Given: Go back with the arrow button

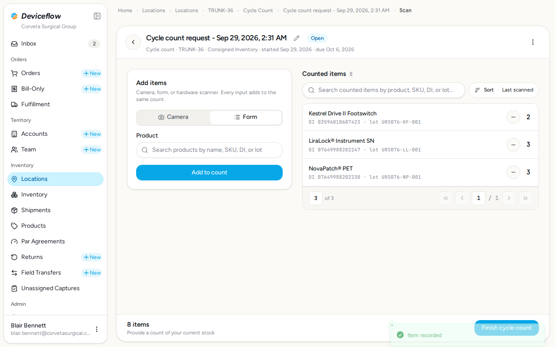Looking at the screenshot, I should [x=133, y=42].
